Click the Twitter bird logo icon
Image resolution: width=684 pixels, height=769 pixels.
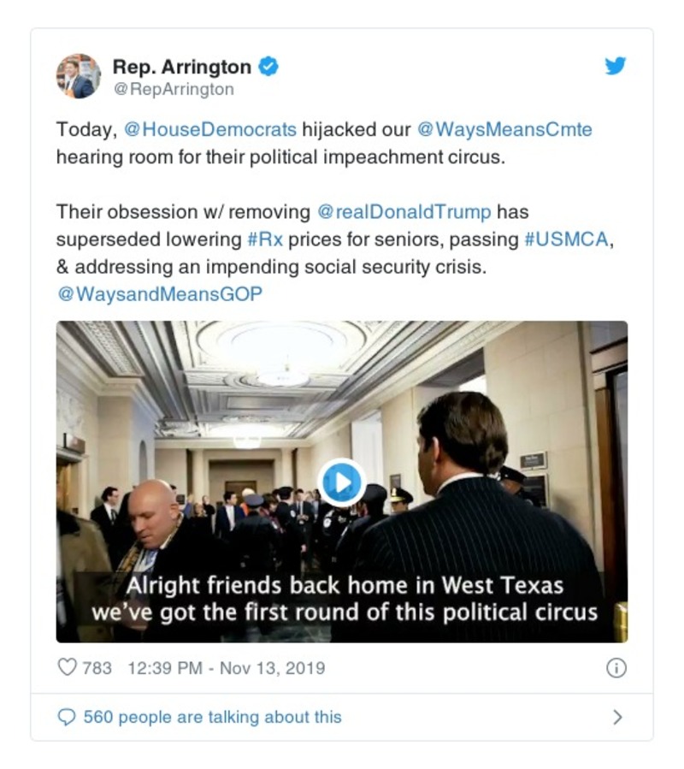coord(615,66)
